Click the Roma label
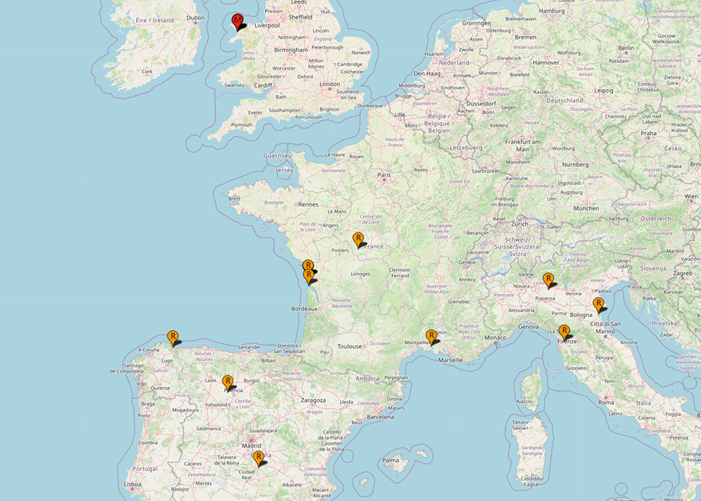Screen dimensions: 701x501 point(606,402)
